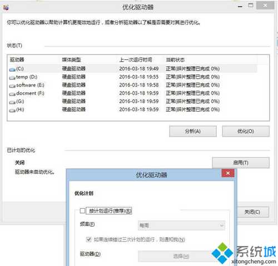Click status 正常 text in software (E:) row
278x266 pixels.
click(193, 85)
